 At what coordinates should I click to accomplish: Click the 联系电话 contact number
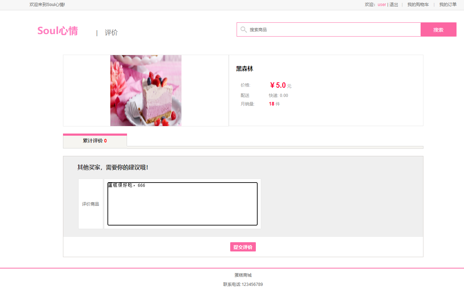(x=243, y=284)
